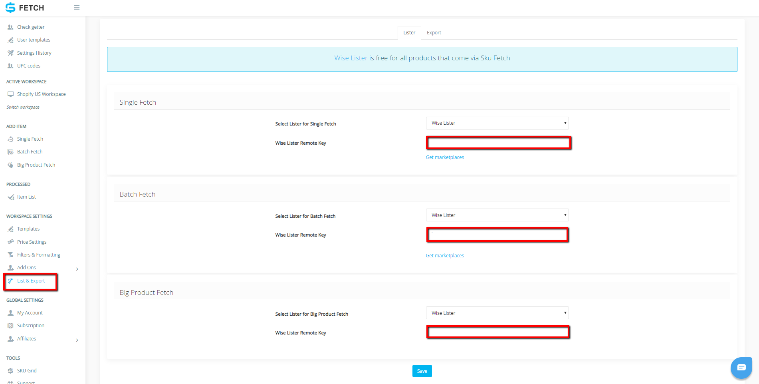Open Single Fetch lister dropdown

497,123
